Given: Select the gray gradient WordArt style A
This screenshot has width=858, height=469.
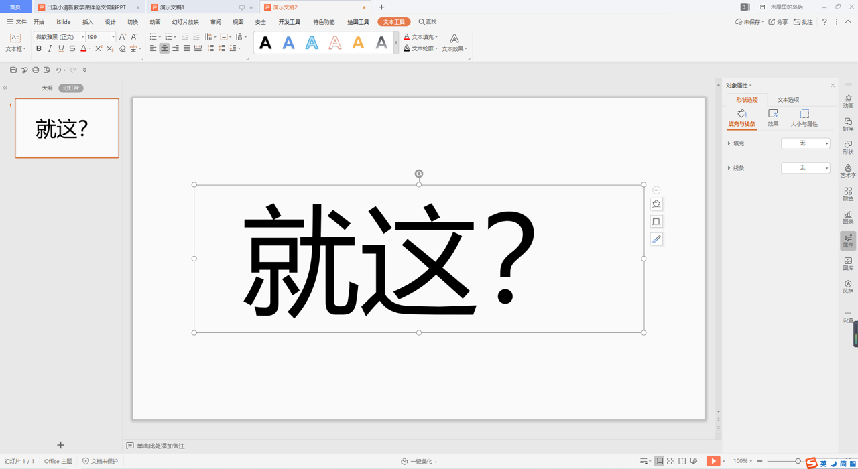Looking at the screenshot, I should [381, 43].
